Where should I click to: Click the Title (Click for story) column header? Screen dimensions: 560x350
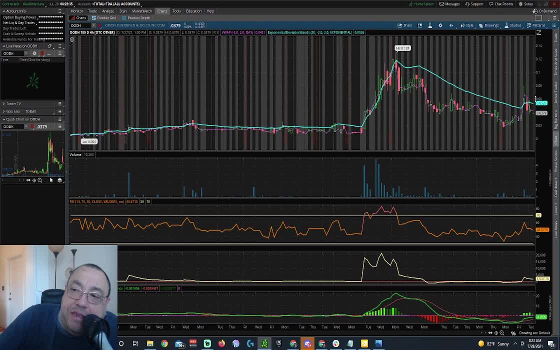tap(35, 59)
